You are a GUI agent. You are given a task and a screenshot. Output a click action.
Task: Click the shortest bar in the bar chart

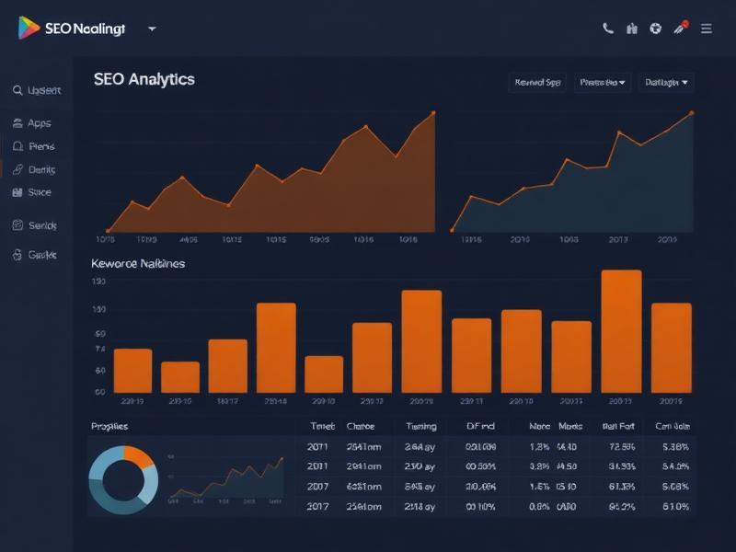[180, 377]
